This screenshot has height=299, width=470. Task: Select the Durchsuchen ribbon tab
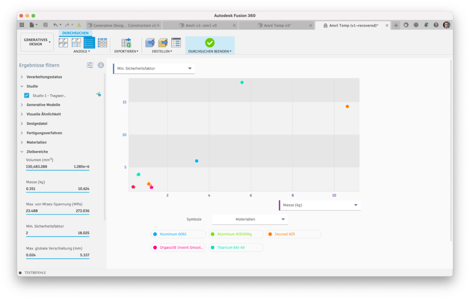76,33
